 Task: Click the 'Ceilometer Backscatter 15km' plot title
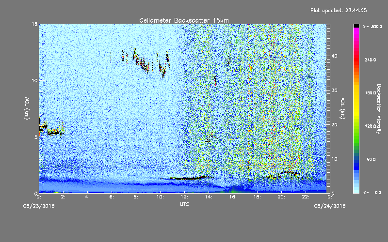[184, 20]
